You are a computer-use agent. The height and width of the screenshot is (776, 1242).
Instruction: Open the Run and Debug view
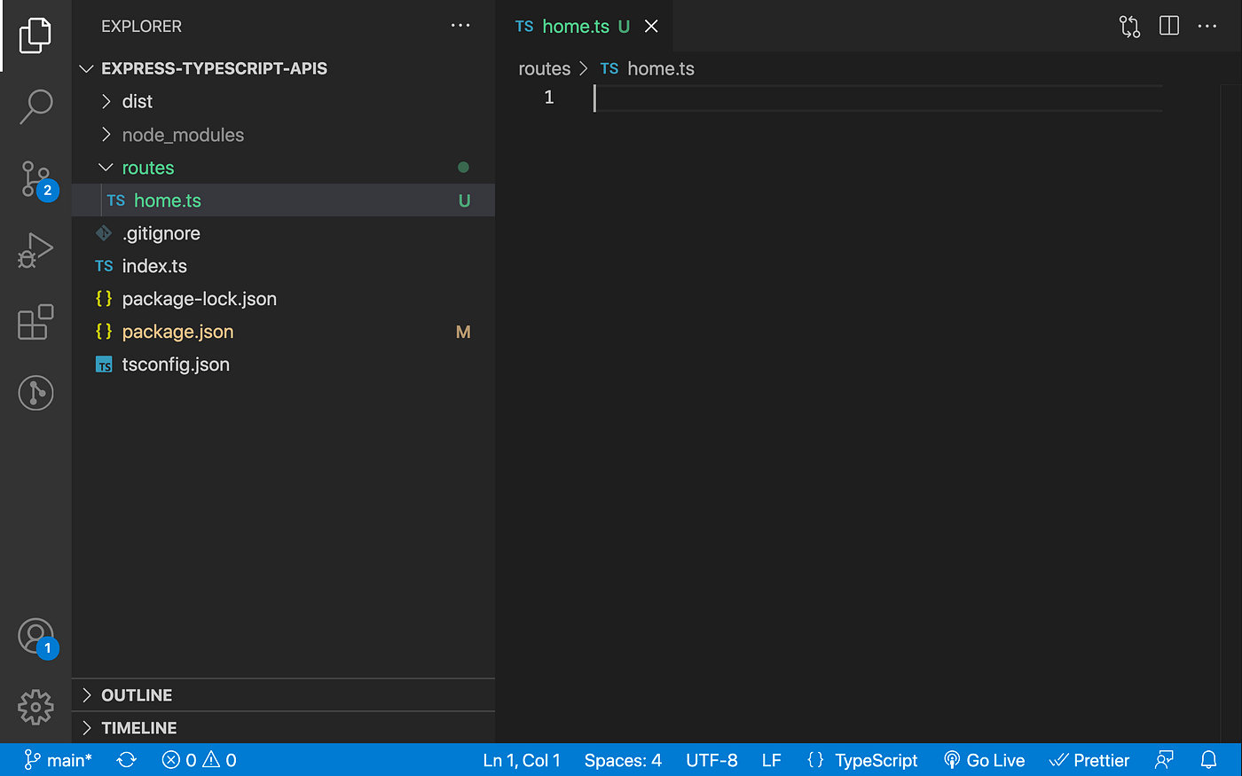coord(35,250)
